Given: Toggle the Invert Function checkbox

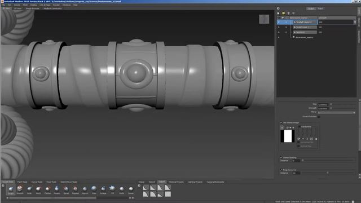Looking at the screenshot, I should (319, 117).
